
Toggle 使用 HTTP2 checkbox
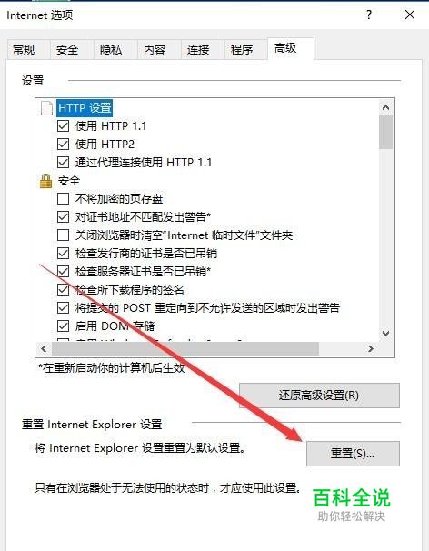point(63,144)
